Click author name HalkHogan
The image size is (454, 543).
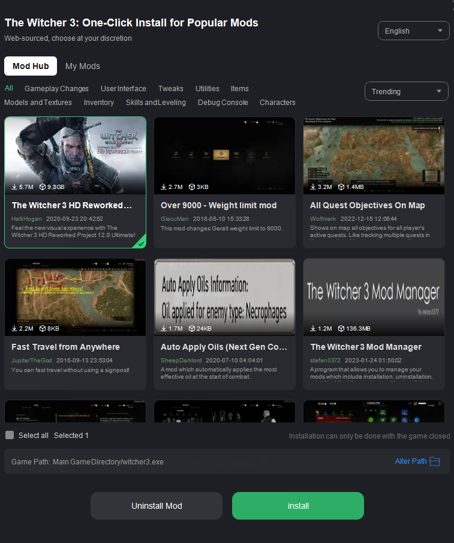click(x=26, y=219)
